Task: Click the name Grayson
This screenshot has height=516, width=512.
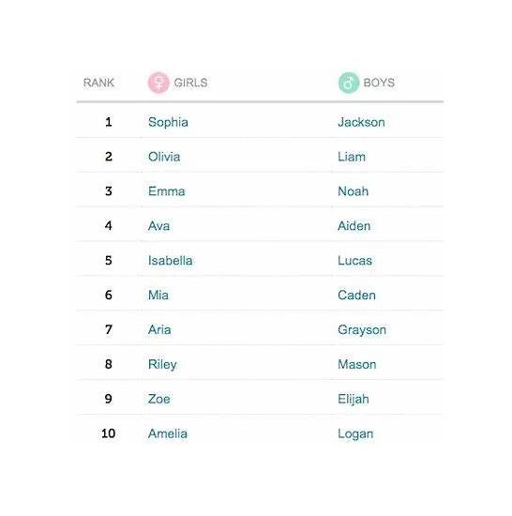Action: pyautogui.click(x=362, y=330)
